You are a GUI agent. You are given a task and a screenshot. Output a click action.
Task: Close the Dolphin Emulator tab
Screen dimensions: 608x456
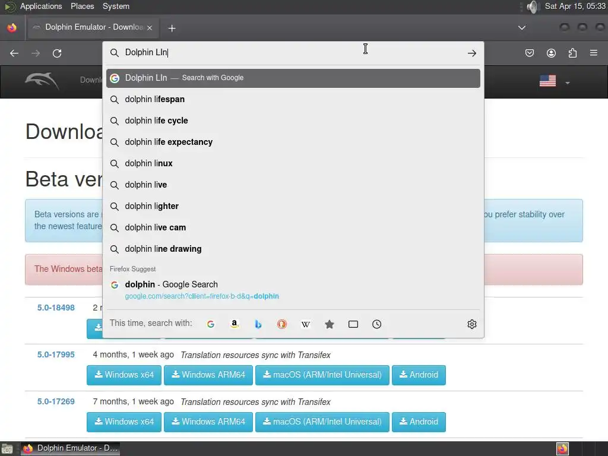click(x=150, y=27)
